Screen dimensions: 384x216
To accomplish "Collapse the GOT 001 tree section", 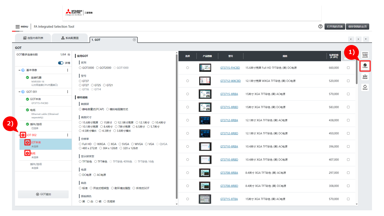I will (x=19, y=92).
